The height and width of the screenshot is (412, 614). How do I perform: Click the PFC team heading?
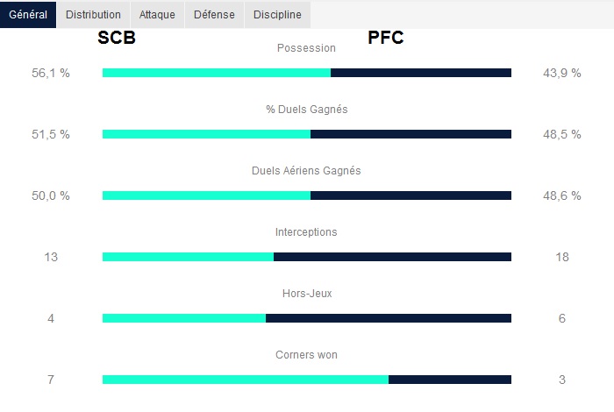[386, 39]
